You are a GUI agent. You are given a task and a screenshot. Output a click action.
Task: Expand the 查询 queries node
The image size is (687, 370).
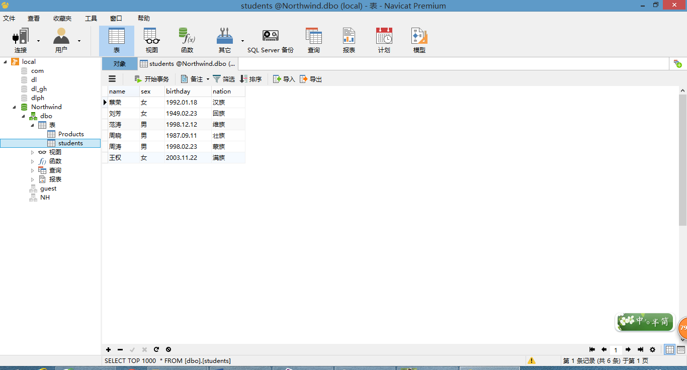[33, 170]
